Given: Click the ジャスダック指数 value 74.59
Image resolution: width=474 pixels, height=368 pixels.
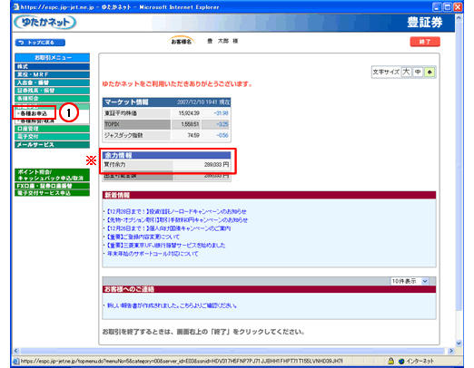Looking at the screenshot, I should [193, 135].
